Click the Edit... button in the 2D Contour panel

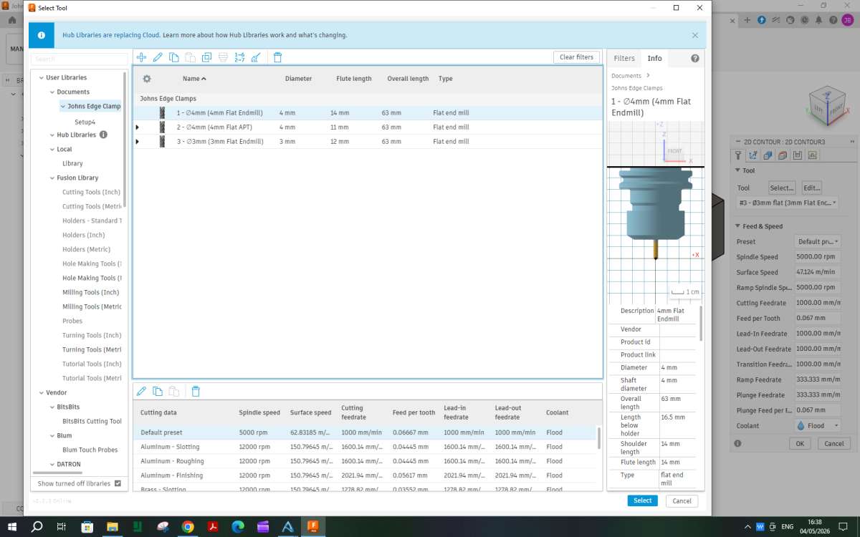click(811, 188)
